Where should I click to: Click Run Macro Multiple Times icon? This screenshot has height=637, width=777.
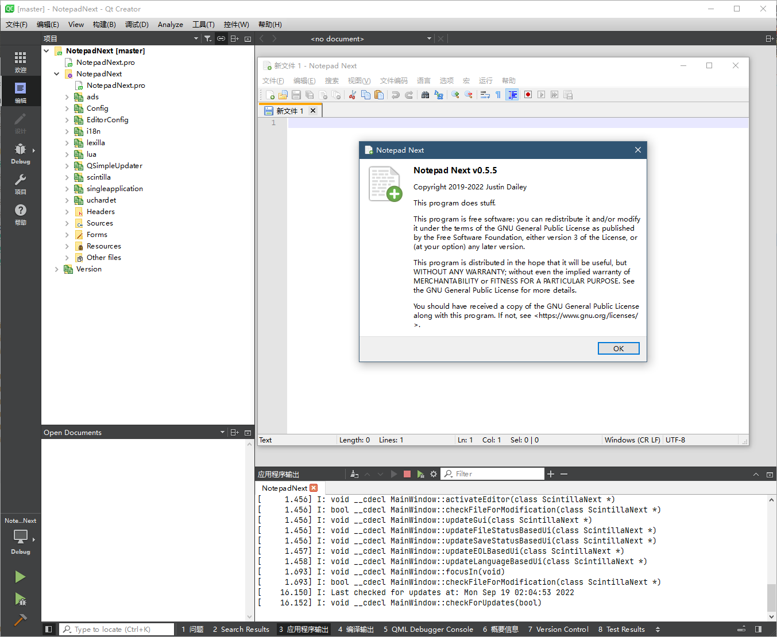click(x=554, y=95)
